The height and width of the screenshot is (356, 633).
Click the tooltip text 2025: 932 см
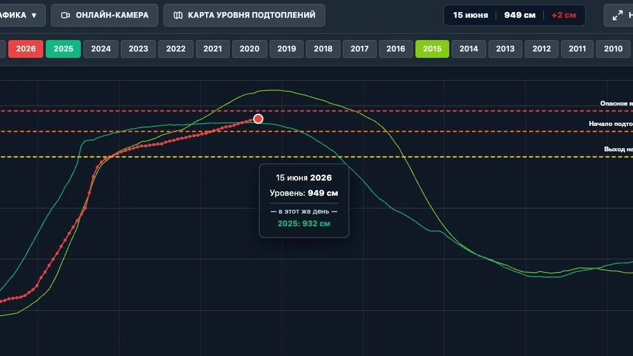click(304, 224)
